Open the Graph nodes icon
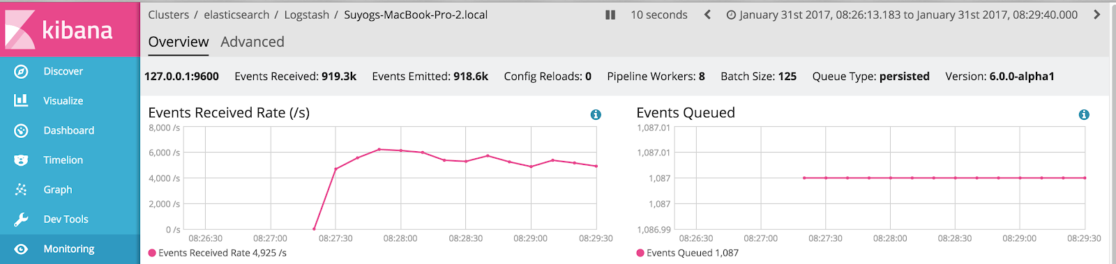This screenshot has height=264, width=1116. [x=21, y=189]
